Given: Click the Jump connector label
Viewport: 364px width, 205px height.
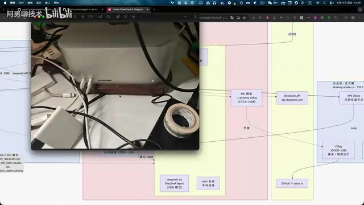Looking at the screenshot, I should (x=354, y=128).
